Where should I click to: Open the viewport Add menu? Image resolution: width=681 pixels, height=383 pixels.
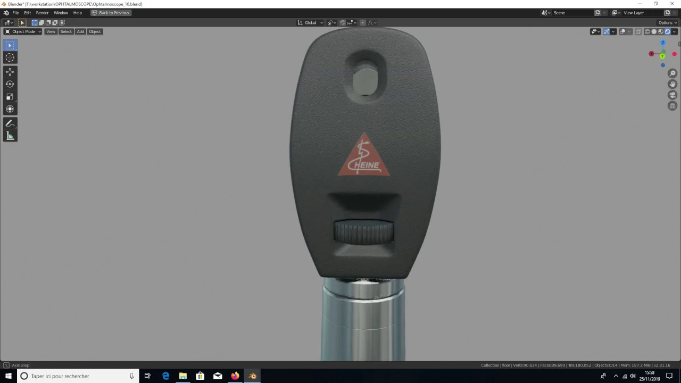click(x=80, y=31)
